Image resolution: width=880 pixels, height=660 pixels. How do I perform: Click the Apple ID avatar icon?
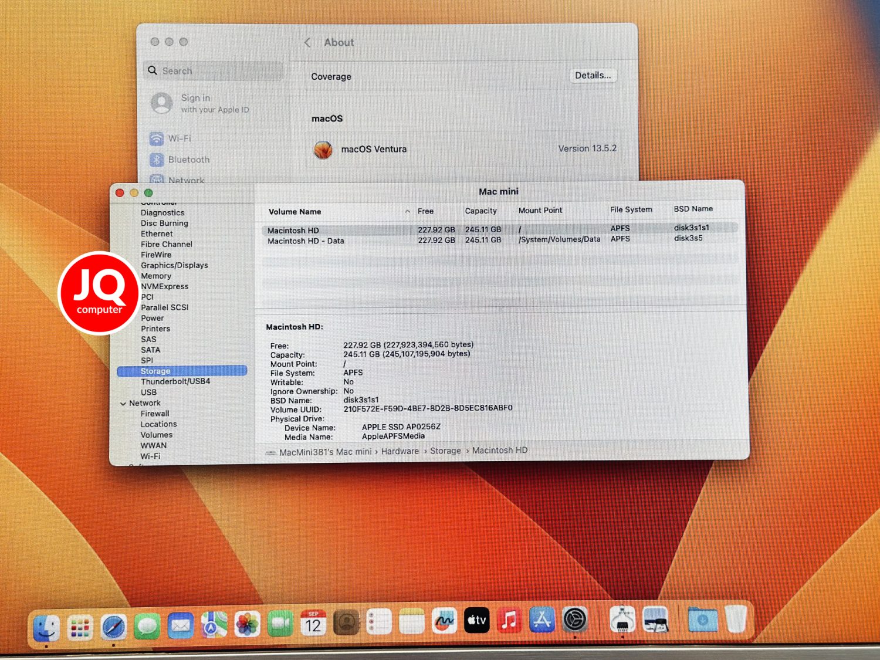[162, 103]
